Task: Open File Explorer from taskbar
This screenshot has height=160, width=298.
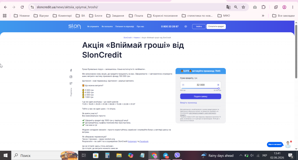Action: [x=119, y=155]
